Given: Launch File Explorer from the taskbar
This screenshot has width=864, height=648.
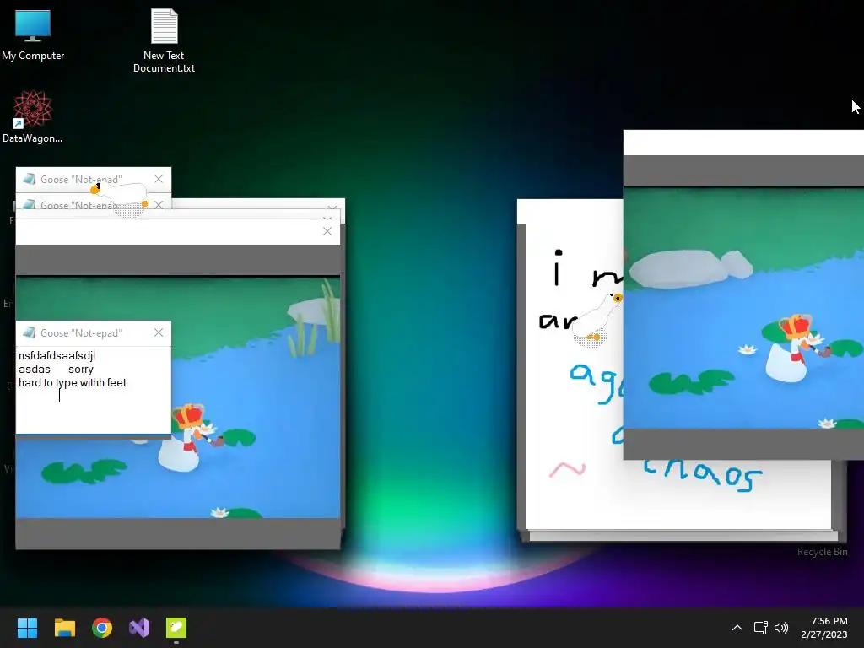Looking at the screenshot, I should coord(64,628).
